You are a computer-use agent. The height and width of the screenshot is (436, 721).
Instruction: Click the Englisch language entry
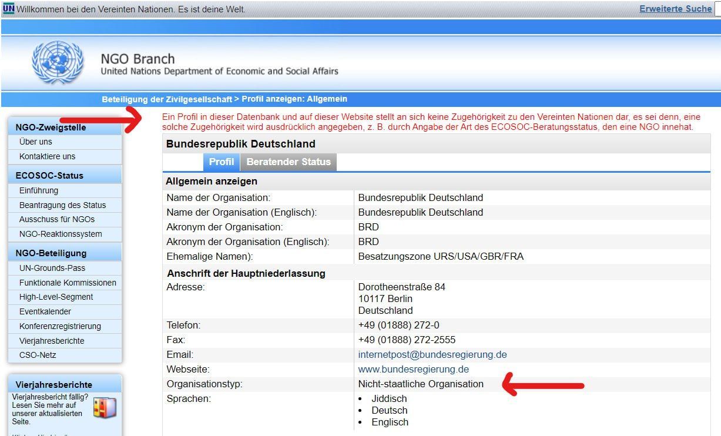390,422
